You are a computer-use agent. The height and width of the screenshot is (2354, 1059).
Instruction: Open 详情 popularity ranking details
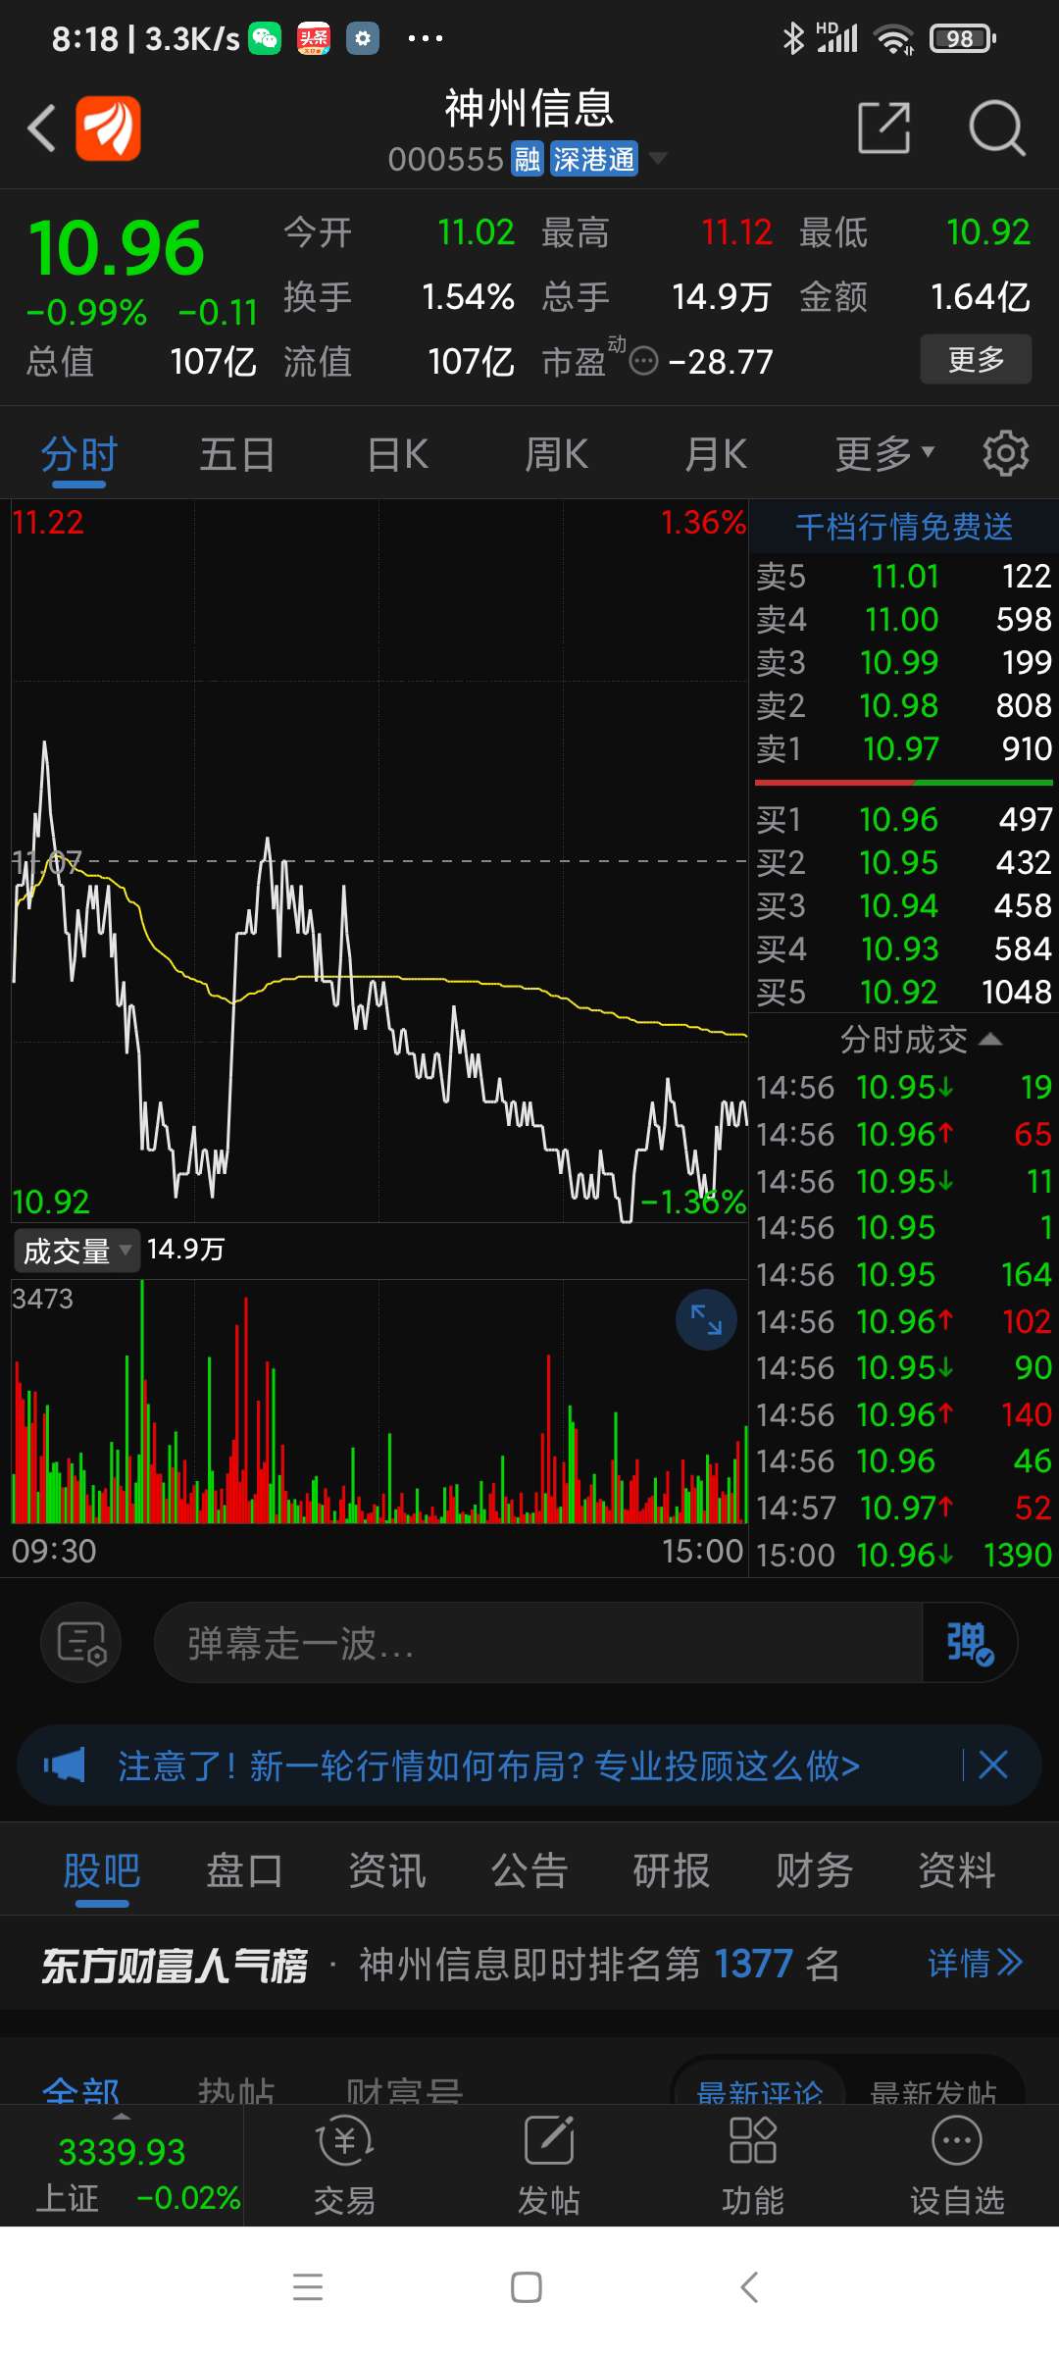click(x=975, y=1963)
